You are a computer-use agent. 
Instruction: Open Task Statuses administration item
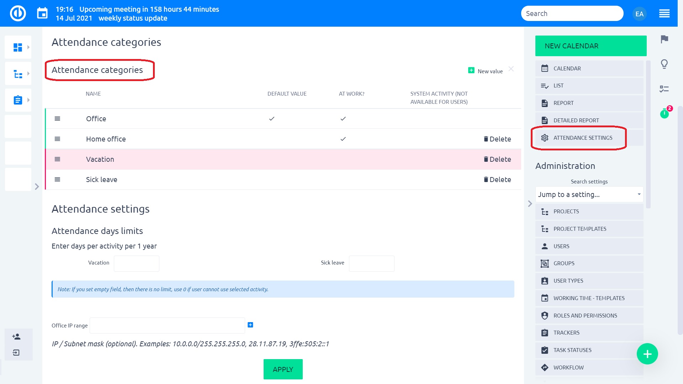point(589,350)
